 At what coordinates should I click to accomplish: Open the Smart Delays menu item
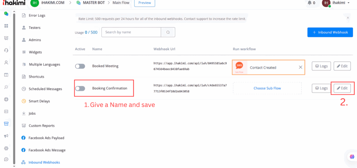39,101
